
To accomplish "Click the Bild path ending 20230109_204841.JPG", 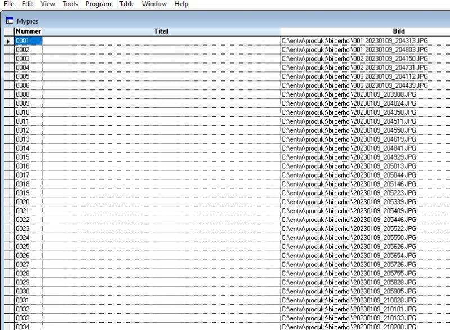I will point(349,148).
